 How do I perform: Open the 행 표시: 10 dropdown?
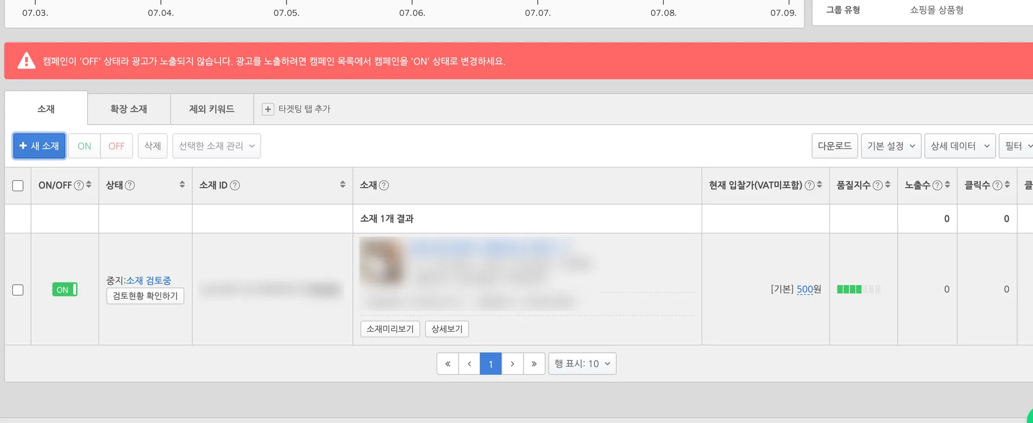(582, 364)
